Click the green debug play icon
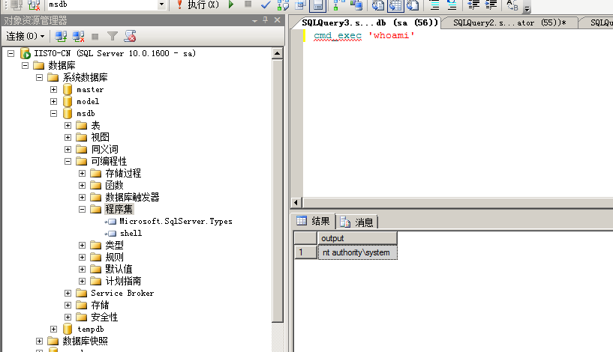Viewport: 613px width, 352px height. click(231, 5)
